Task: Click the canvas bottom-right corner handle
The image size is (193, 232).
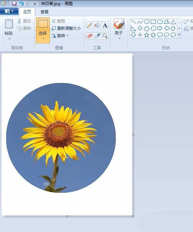Action: click(x=133, y=216)
